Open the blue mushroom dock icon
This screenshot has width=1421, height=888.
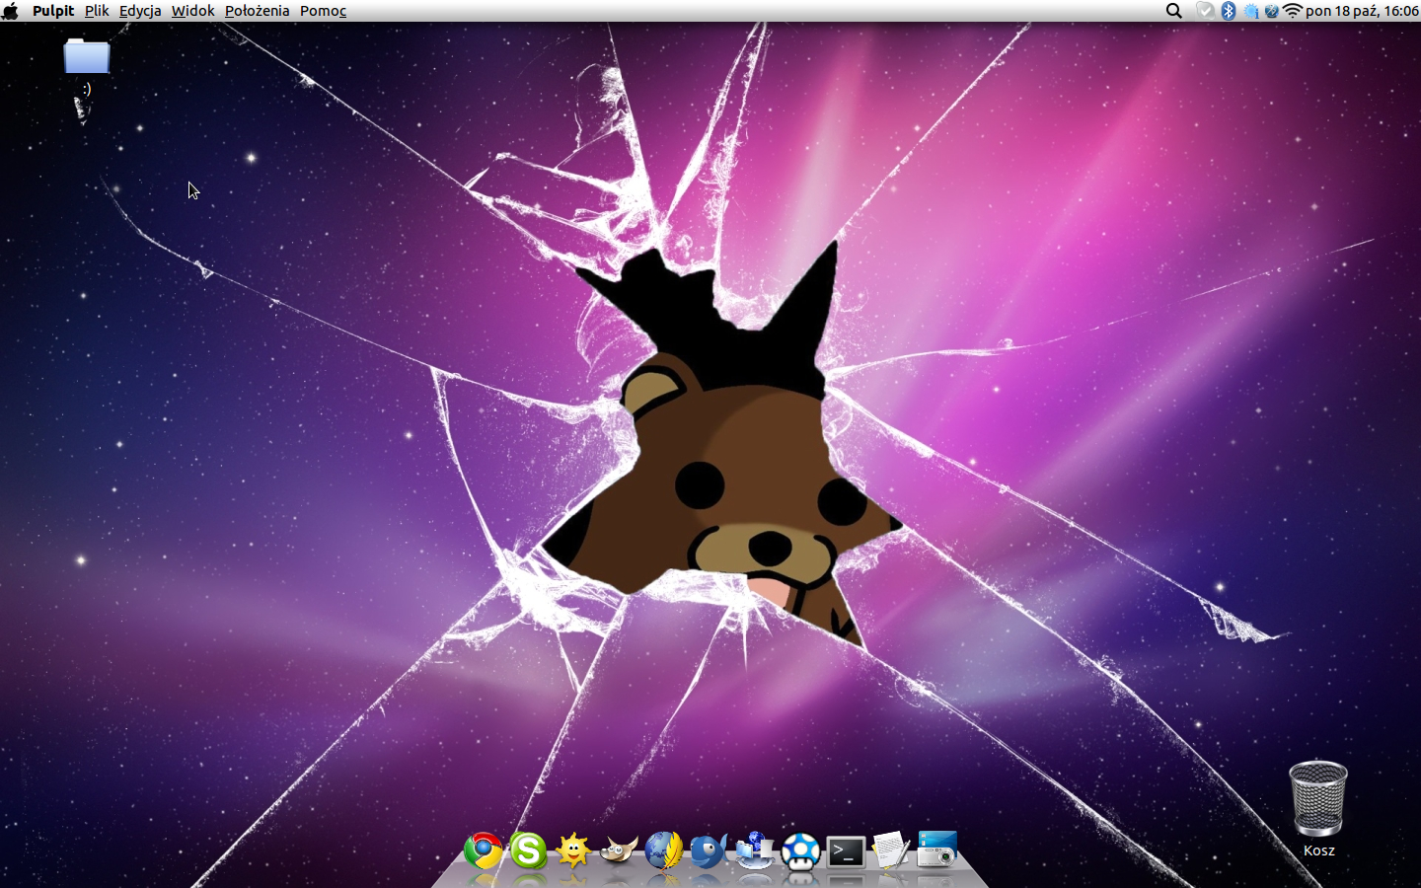point(800,851)
